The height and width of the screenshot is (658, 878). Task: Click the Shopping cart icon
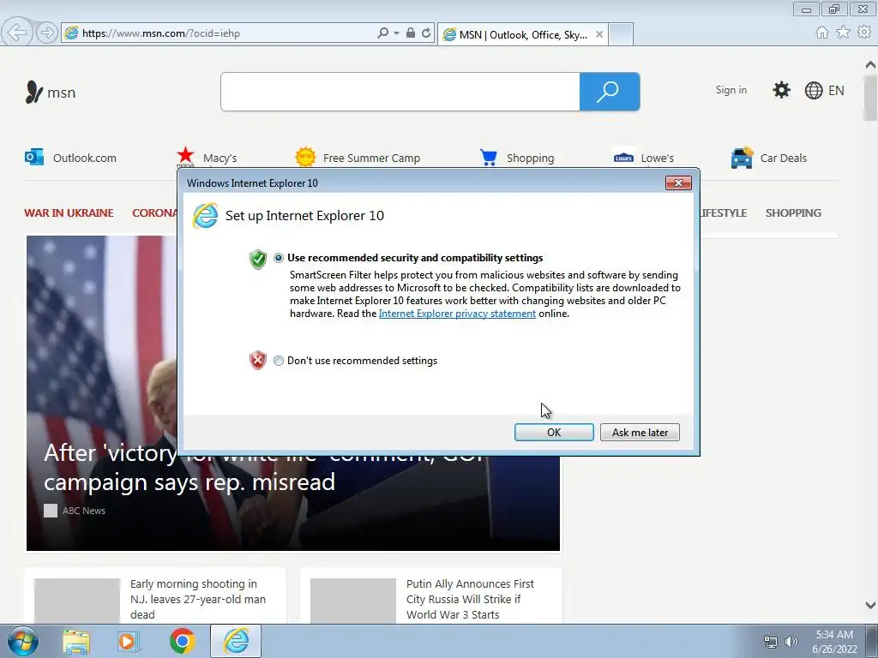(x=488, y=158)
